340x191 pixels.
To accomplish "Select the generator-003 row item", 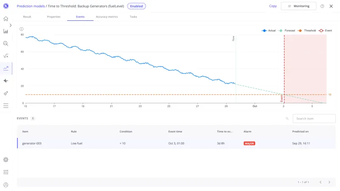I will tap(31, 143).
